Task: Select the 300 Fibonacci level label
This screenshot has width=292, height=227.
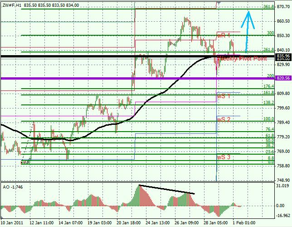Action: (271, 33)
